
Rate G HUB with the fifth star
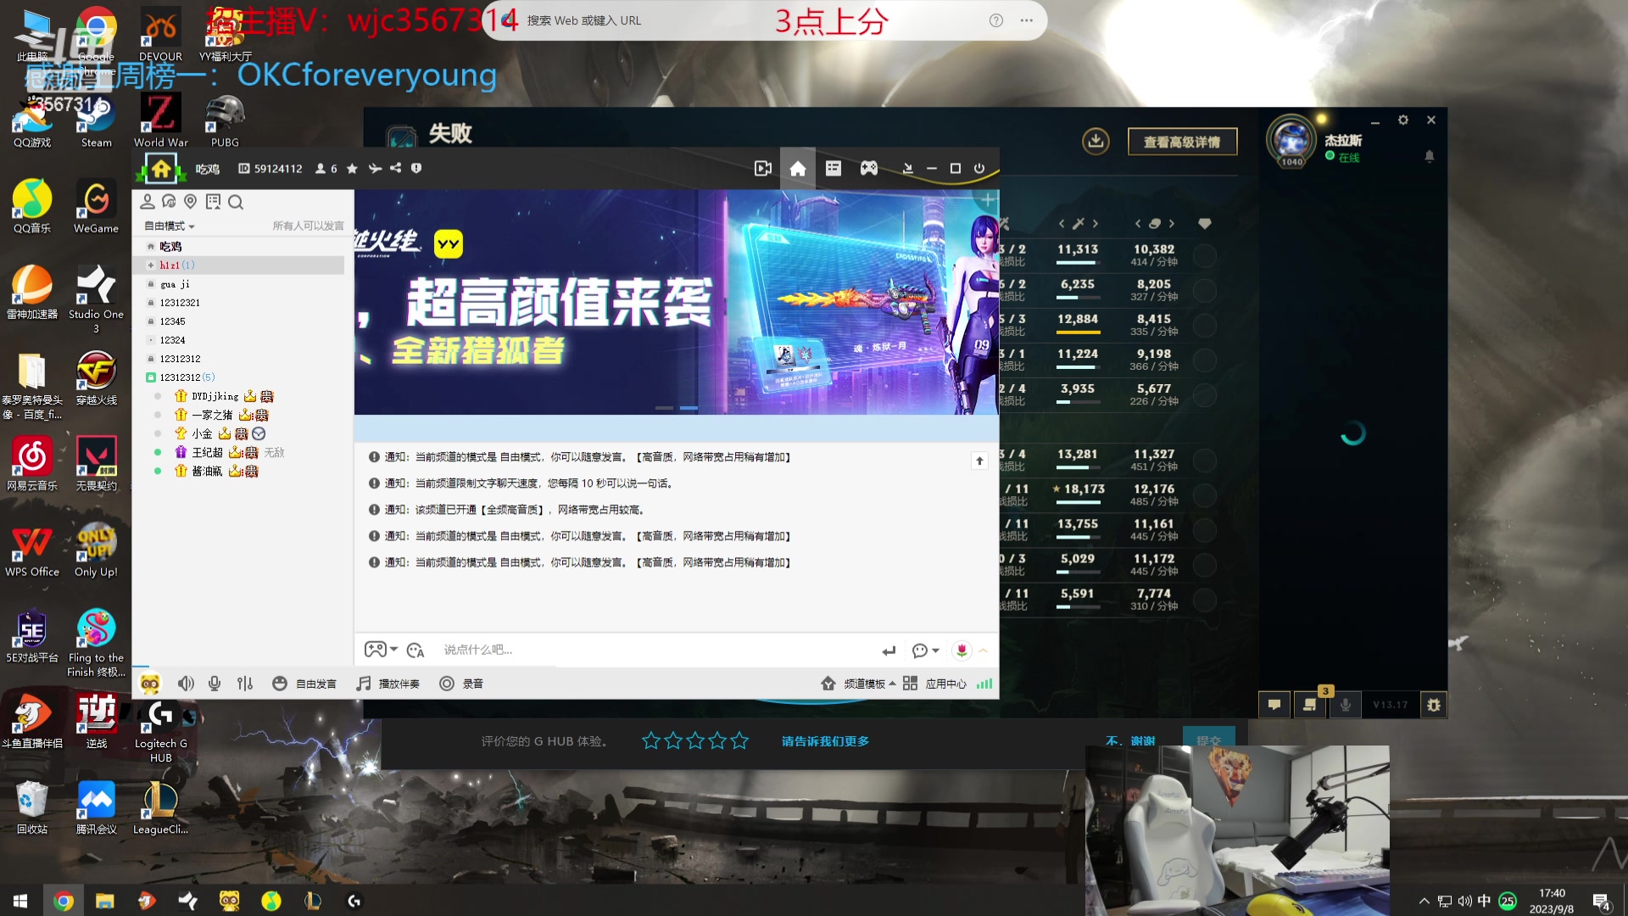point(739,741)
